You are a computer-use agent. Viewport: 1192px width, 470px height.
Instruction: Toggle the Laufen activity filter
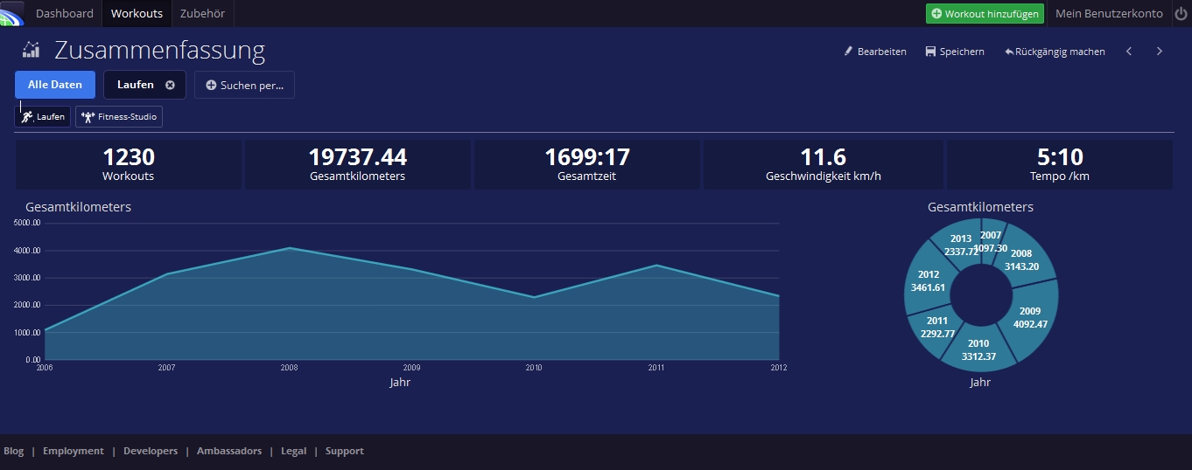tap(43, 116)
